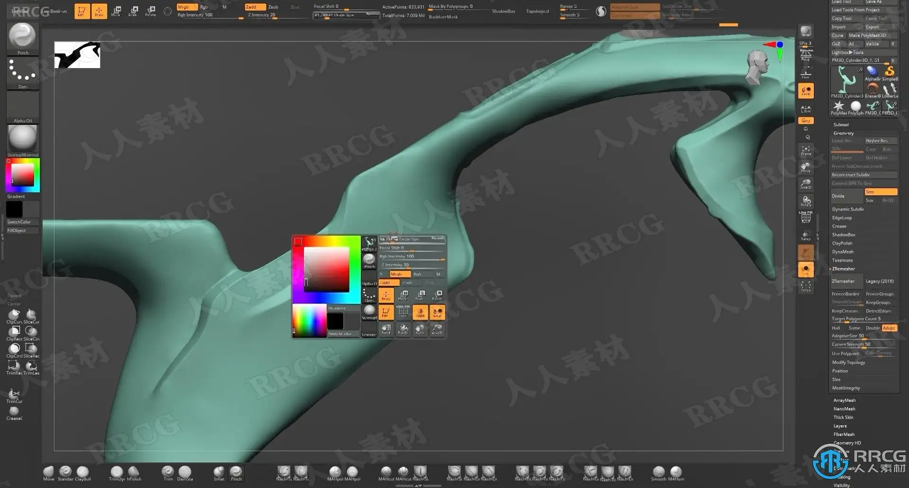Toggle the Smt option beside Divide
Image resolution: width=909 pixels, height=488 pixels.
881,192
